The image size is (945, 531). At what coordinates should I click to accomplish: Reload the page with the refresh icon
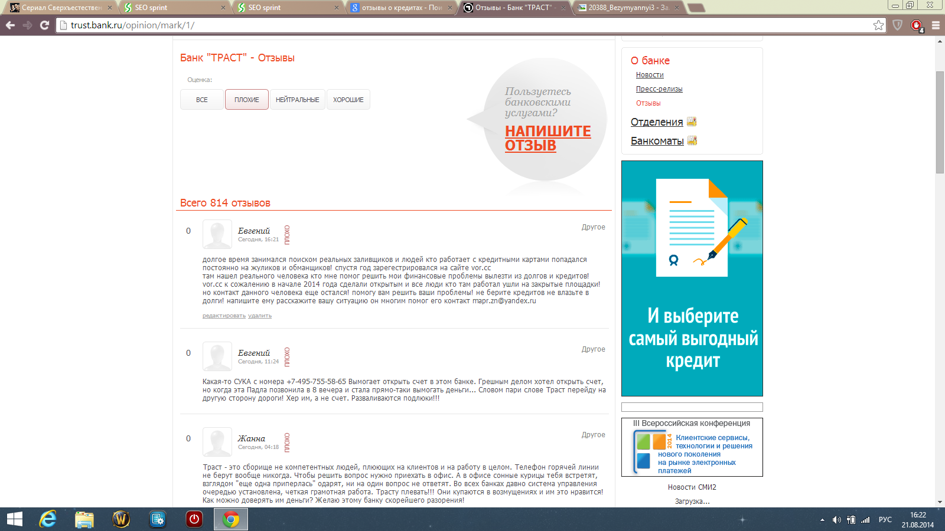point(44,25)
